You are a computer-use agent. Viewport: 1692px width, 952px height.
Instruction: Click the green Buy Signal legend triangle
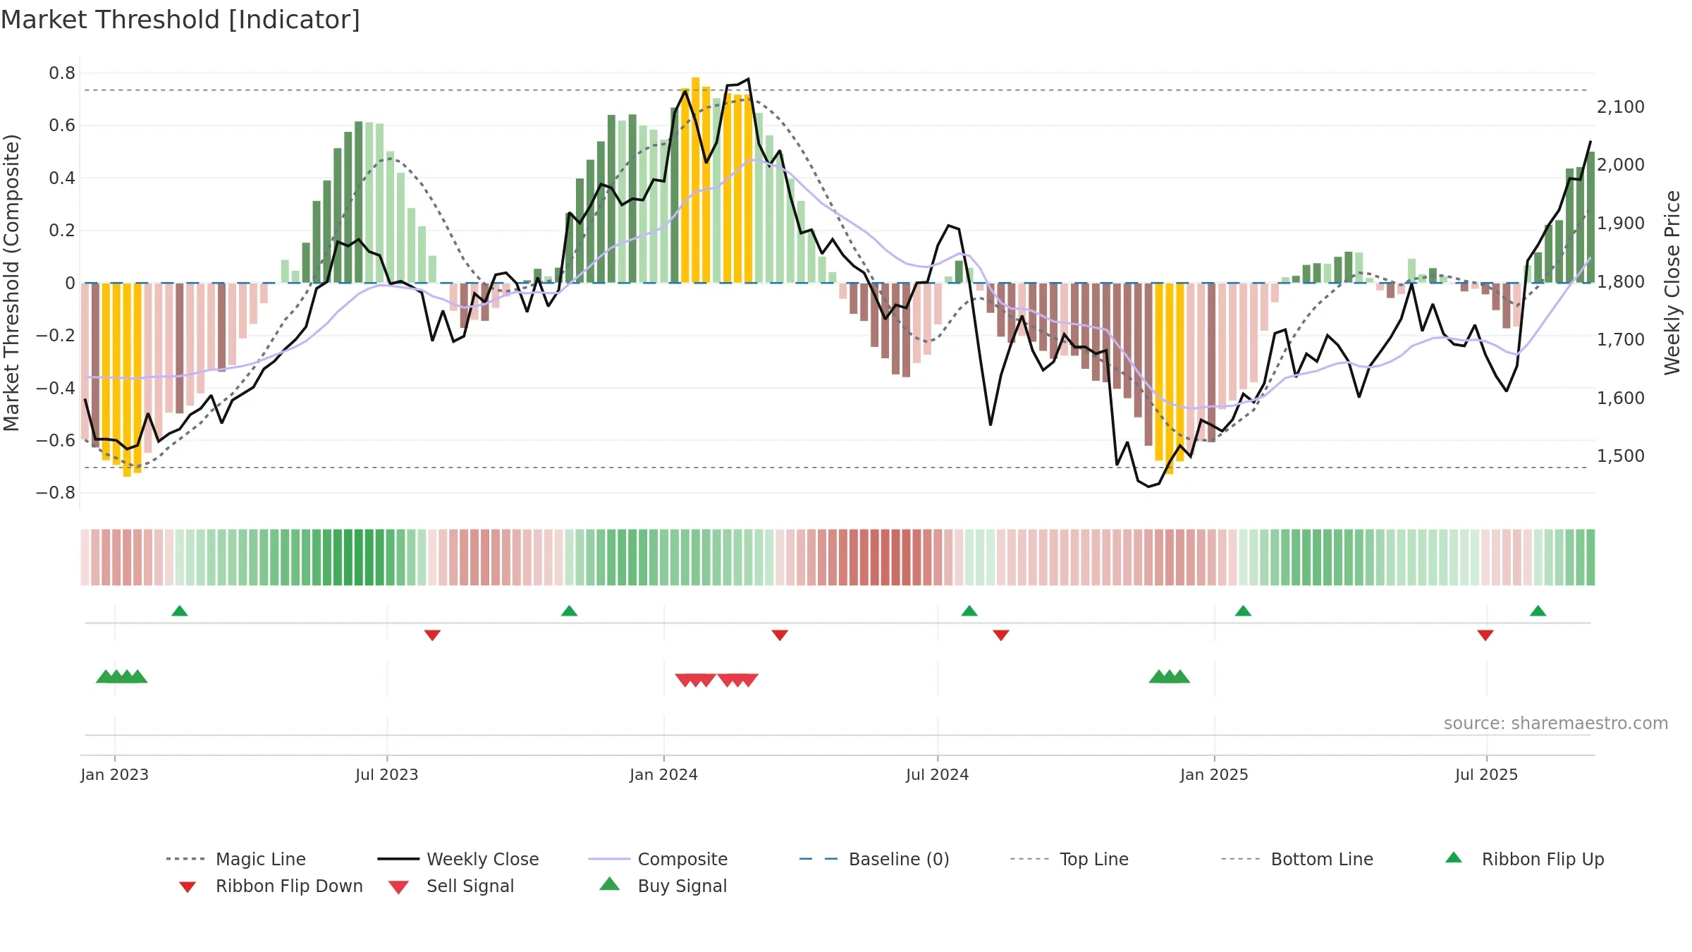point(610,884)
